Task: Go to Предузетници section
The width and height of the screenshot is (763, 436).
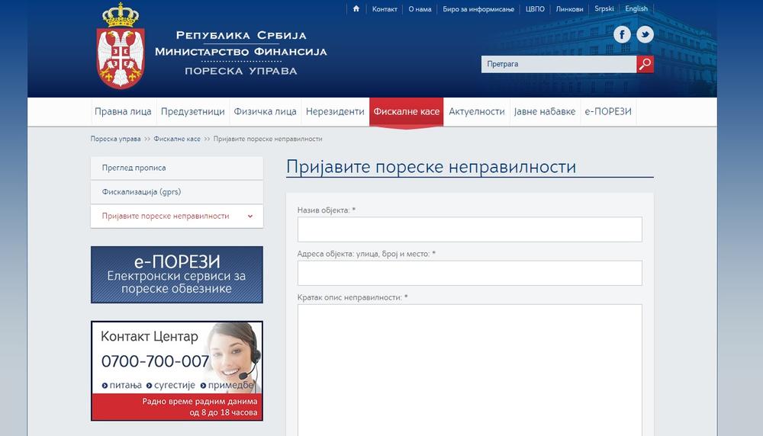Action: (x=192, y=111)
